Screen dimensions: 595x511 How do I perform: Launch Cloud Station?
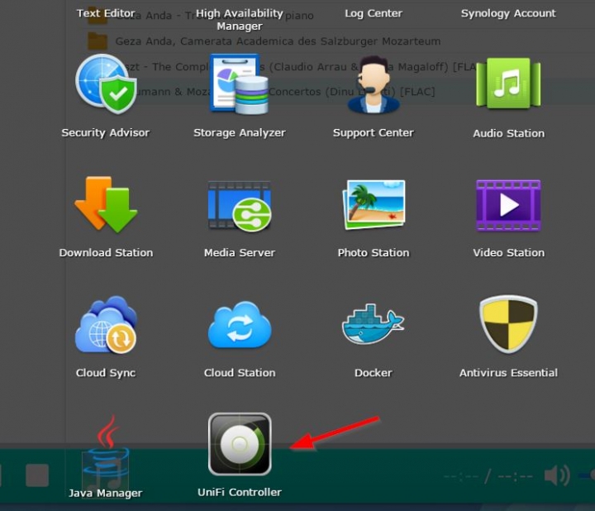[x=240, y=325]
